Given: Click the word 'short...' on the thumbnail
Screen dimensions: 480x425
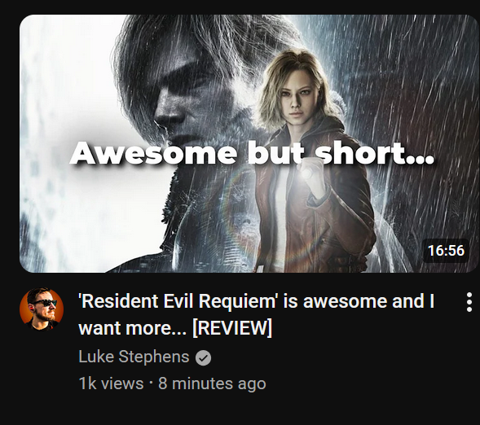Looking at the screenshot, I should (374, 152).
